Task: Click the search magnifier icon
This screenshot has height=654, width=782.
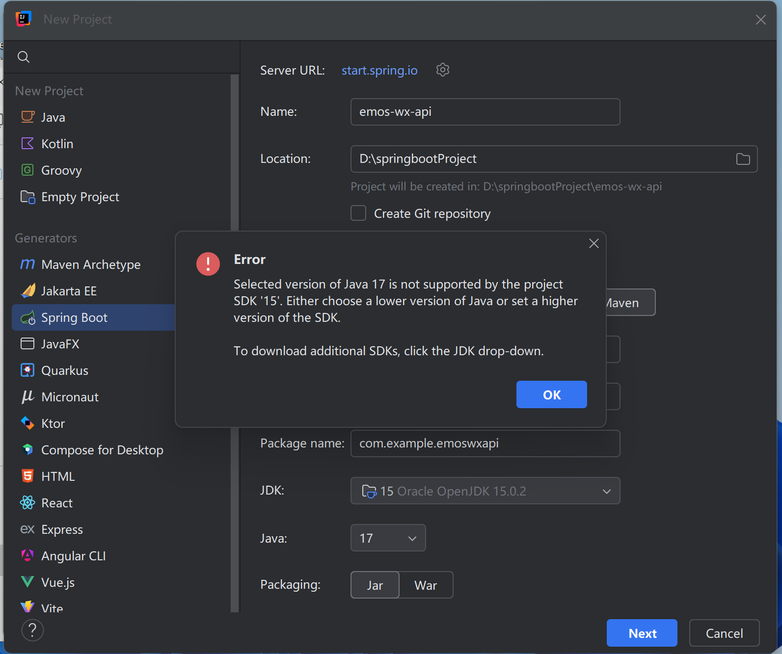Action: tap(24, 57)
